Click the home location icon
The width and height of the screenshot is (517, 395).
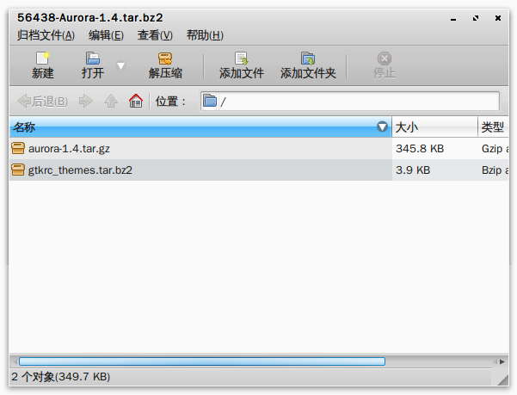(136, 101)
